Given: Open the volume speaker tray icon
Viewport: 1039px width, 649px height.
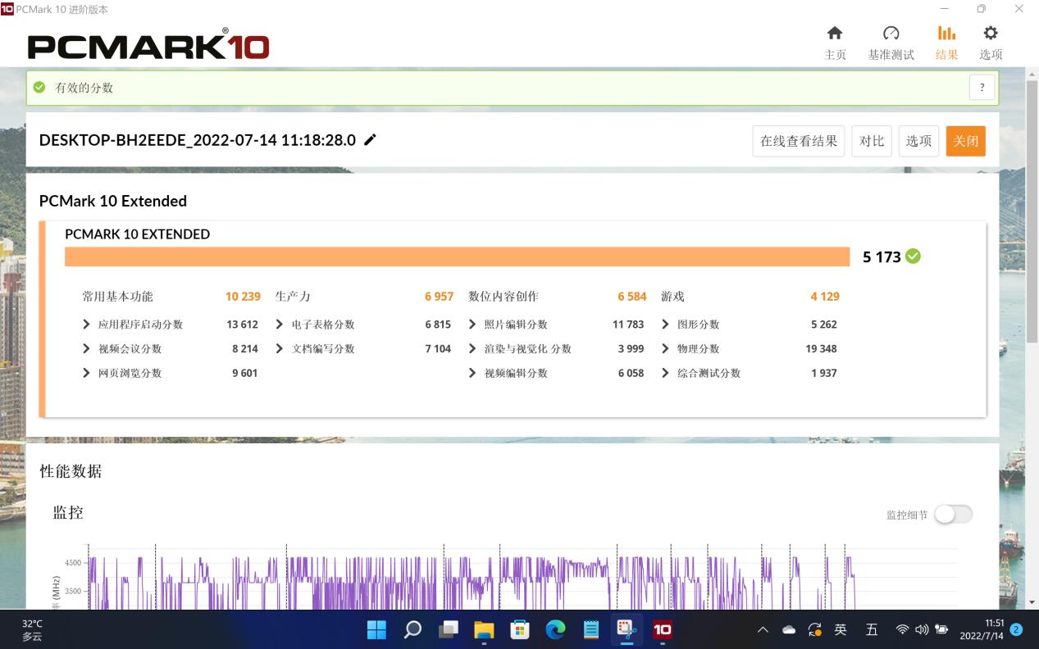Looking at the screenshot, I should [x=922, y=629].
